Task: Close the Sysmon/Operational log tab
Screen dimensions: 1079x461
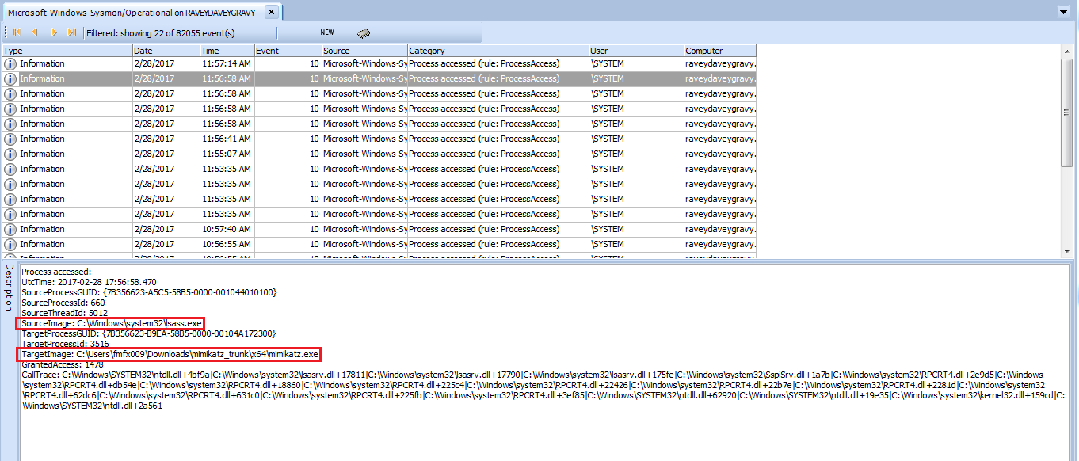Action: click(x=271, y=13)
